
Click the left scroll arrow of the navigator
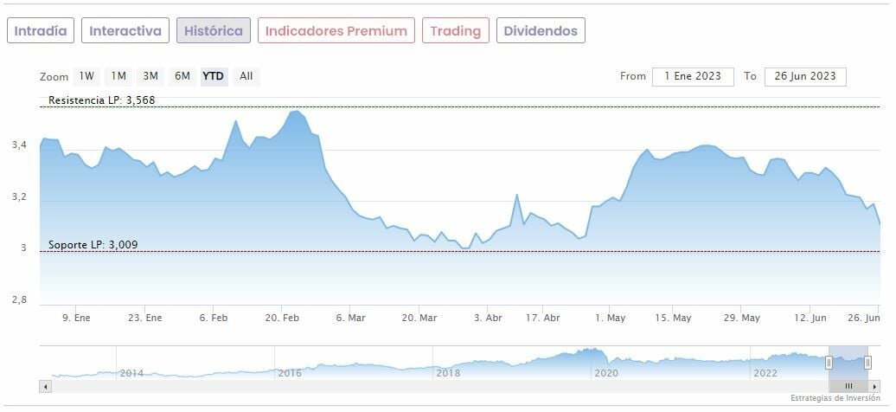click(x=44, y=385)
